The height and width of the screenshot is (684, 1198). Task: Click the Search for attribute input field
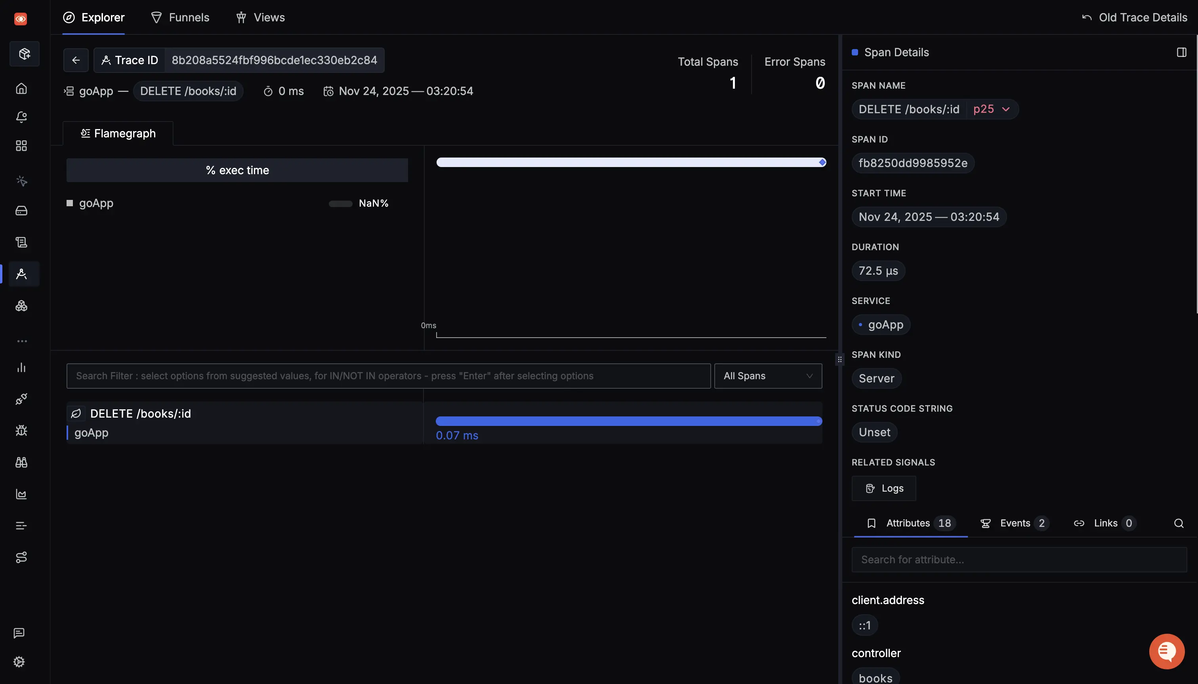point(1019,559)
